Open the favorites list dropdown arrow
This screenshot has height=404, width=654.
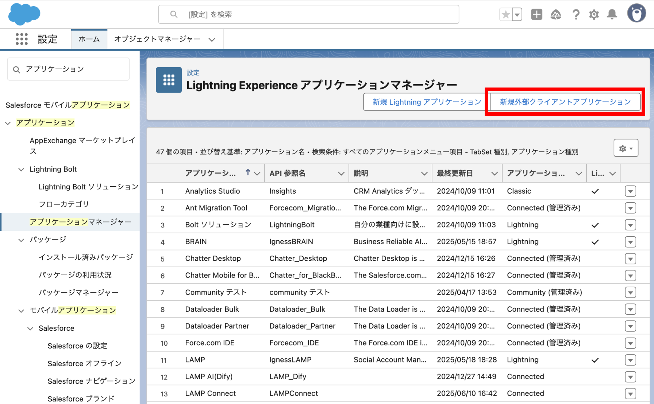click(x=517, y=15)
